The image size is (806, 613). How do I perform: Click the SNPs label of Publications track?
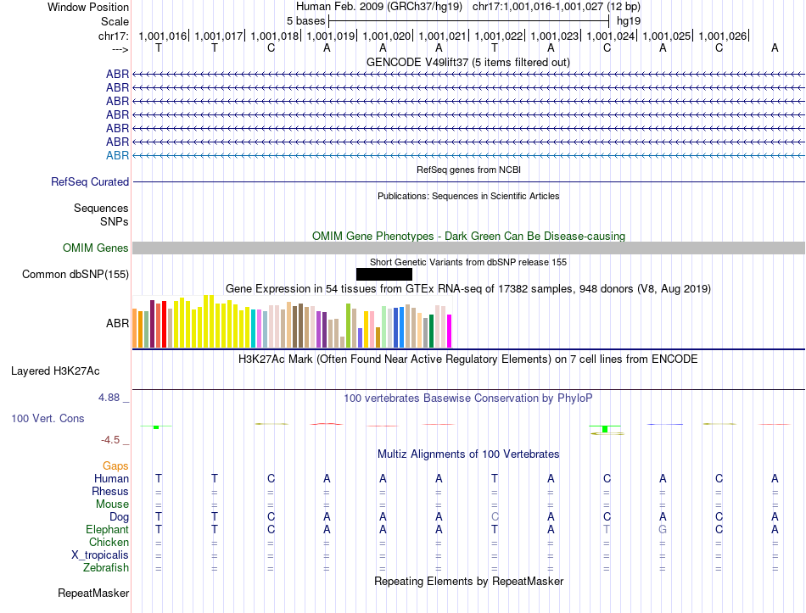(115, 221)
